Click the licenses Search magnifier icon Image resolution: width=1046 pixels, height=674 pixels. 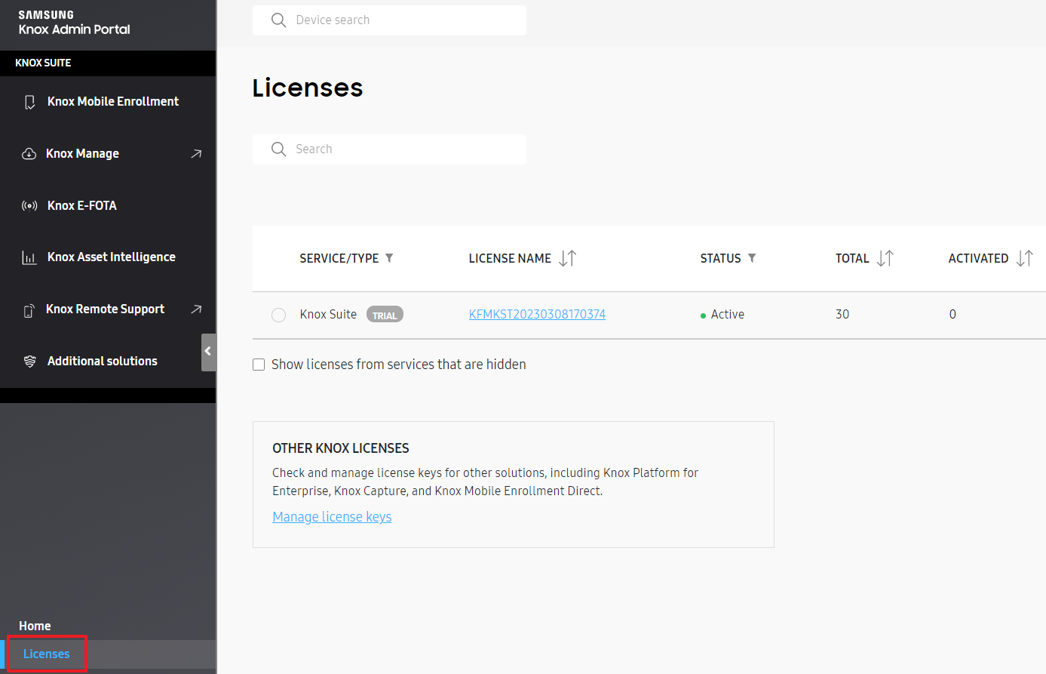coord(278,149)
